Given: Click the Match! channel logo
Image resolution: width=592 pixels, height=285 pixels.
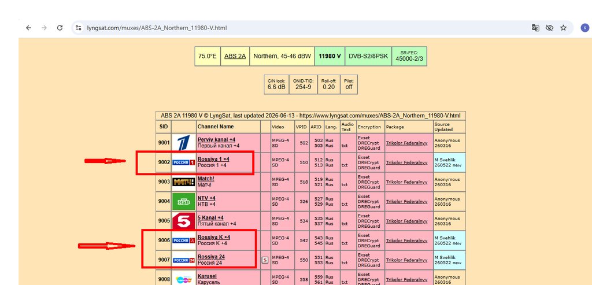Looking at the screenshot, I should pos(184,182).
